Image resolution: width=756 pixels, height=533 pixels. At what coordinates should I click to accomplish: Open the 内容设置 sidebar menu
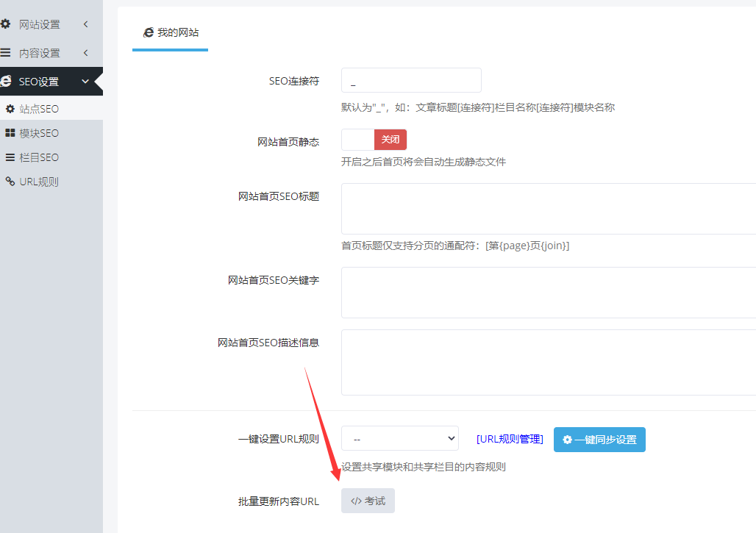tap(51, 52)
